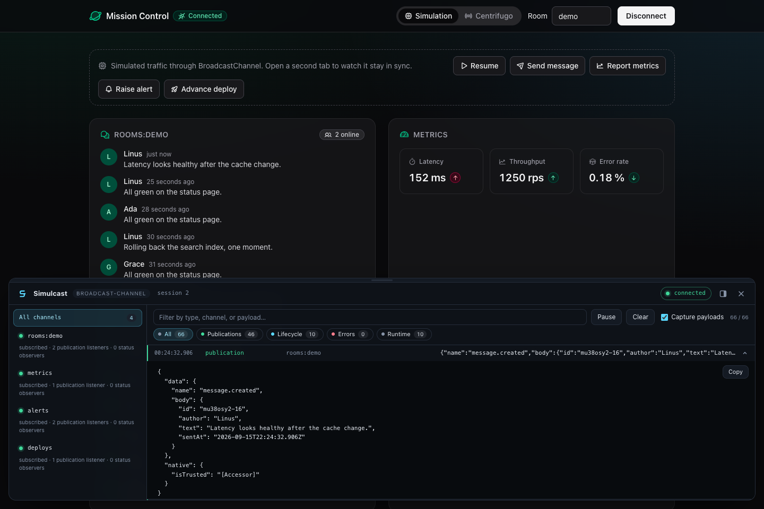The width and height of the screenshot is (764, 509).
Task: Resume the simulated traffic
Action: (479, 66)
